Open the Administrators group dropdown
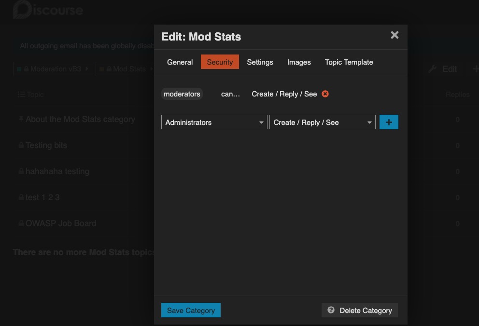The height and width of the screenshot is (326, 479). 214,122
